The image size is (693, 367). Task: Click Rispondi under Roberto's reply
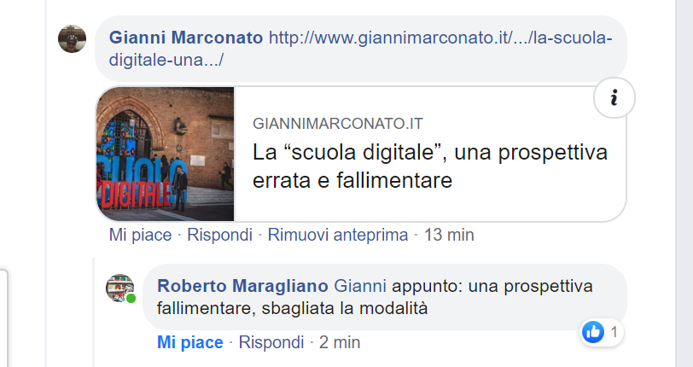coord(271,342)
